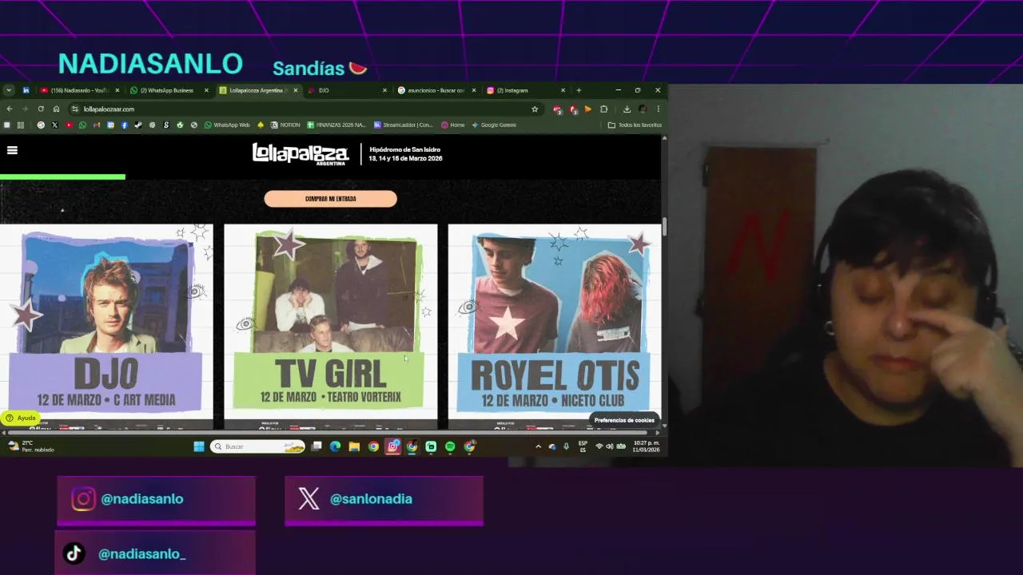Open Instagram app on the taskbar
The image size is (1023, 575).
pyautogui.click(x=392, y=446)
